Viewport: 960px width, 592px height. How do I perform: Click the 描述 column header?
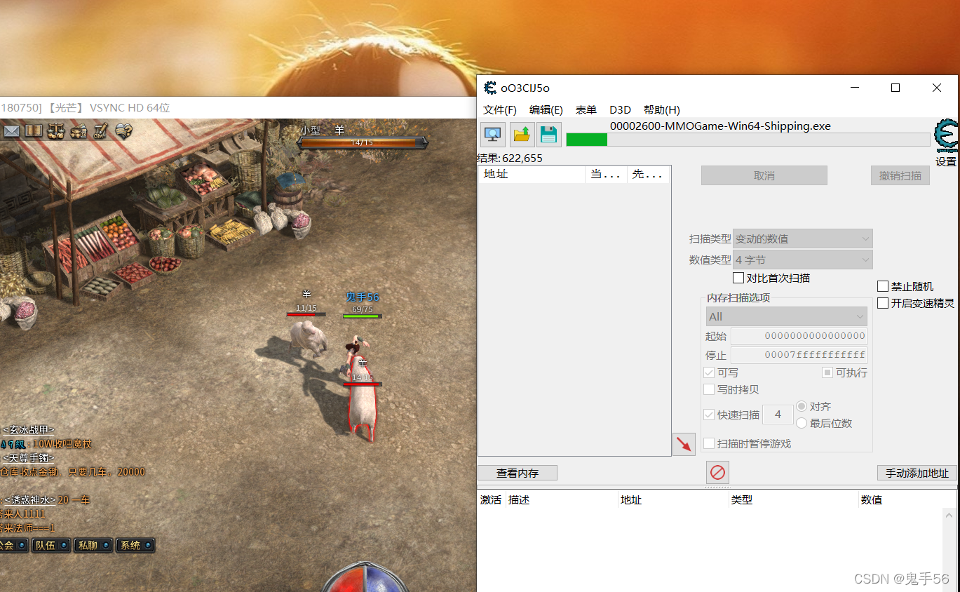point(562,500)
